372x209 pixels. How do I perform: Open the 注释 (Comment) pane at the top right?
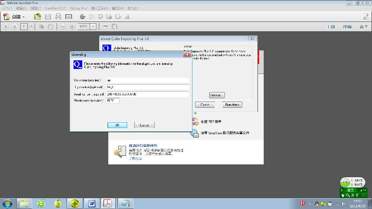(347, 27)
